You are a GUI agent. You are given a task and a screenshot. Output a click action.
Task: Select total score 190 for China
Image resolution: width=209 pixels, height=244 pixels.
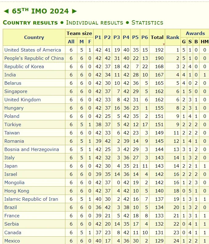tap(159, 58)
